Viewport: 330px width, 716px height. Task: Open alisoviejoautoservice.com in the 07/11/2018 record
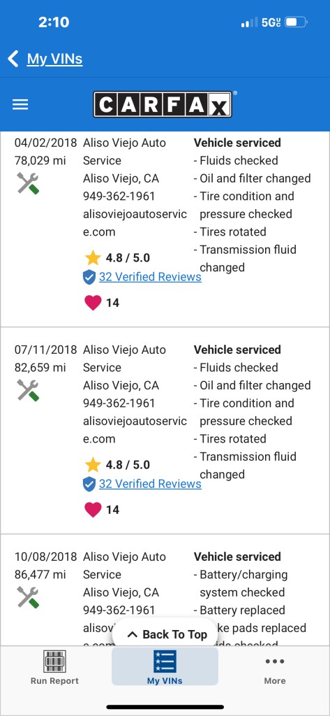(135, 430)
